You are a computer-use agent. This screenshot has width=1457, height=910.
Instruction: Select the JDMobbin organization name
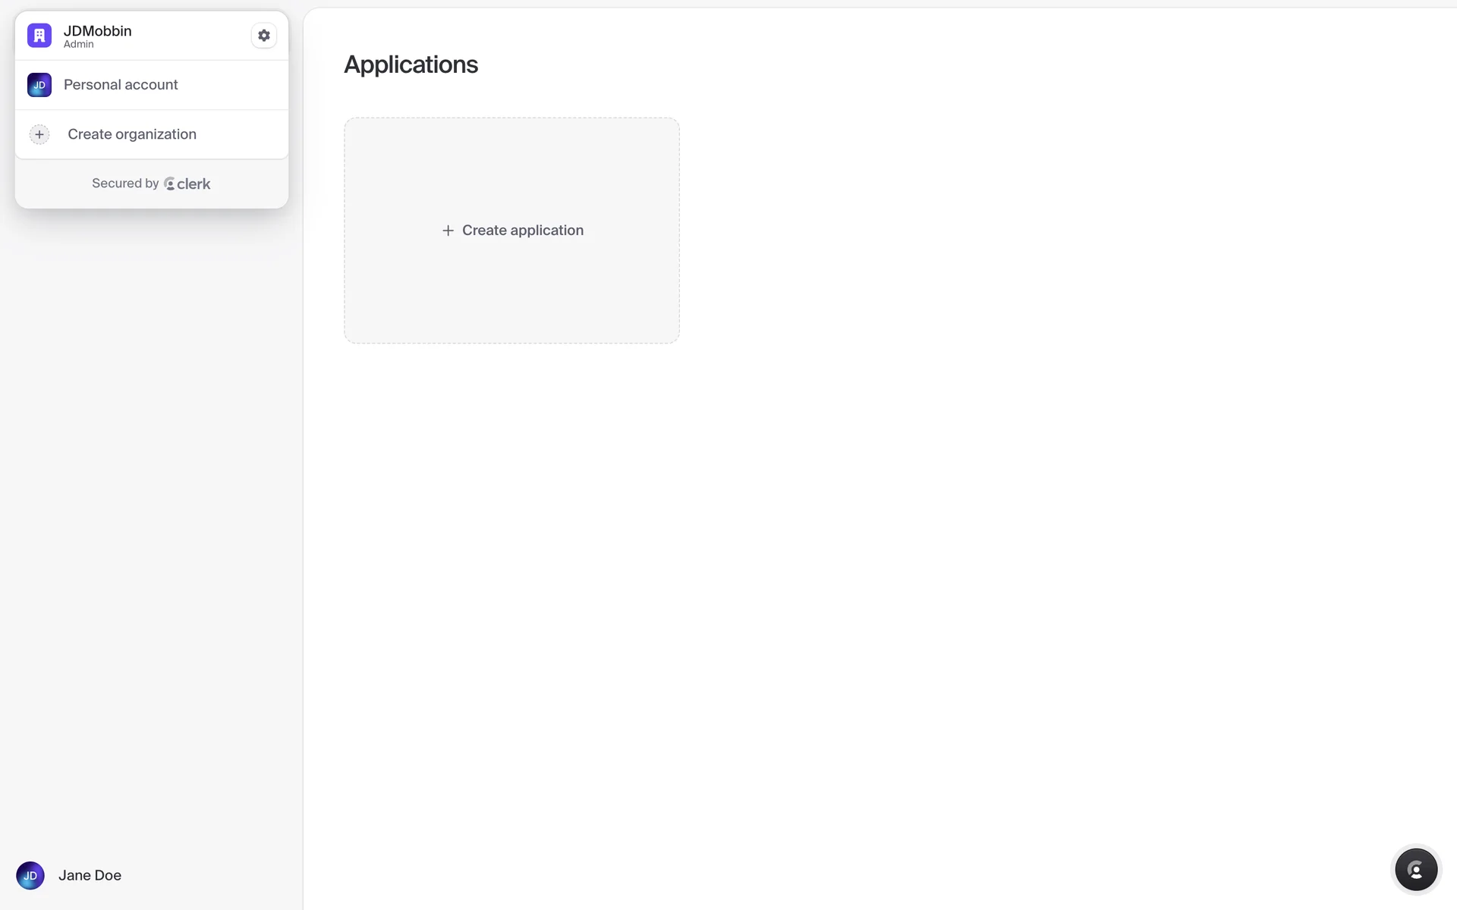[97, 31]
